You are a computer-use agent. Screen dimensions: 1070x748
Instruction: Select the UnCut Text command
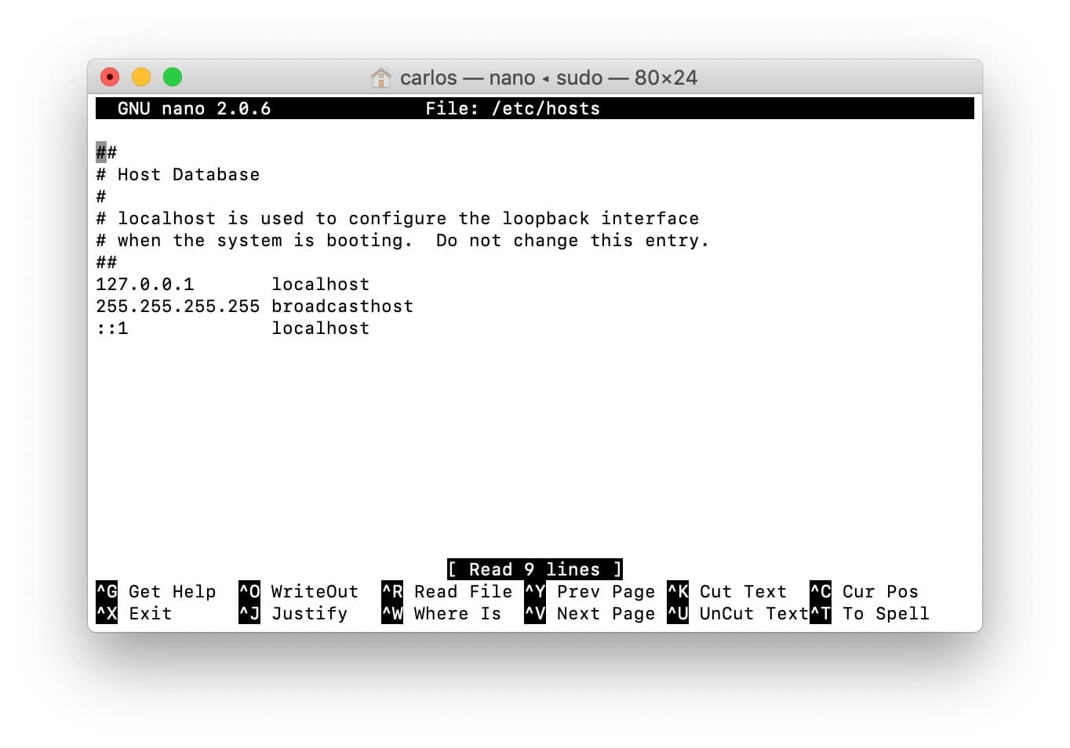[750, 614]
